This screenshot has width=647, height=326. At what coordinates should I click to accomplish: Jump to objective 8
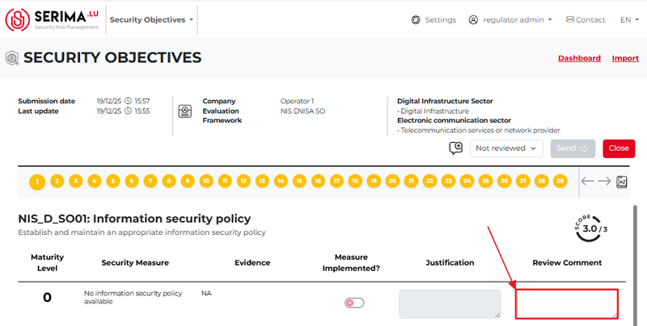169,181
